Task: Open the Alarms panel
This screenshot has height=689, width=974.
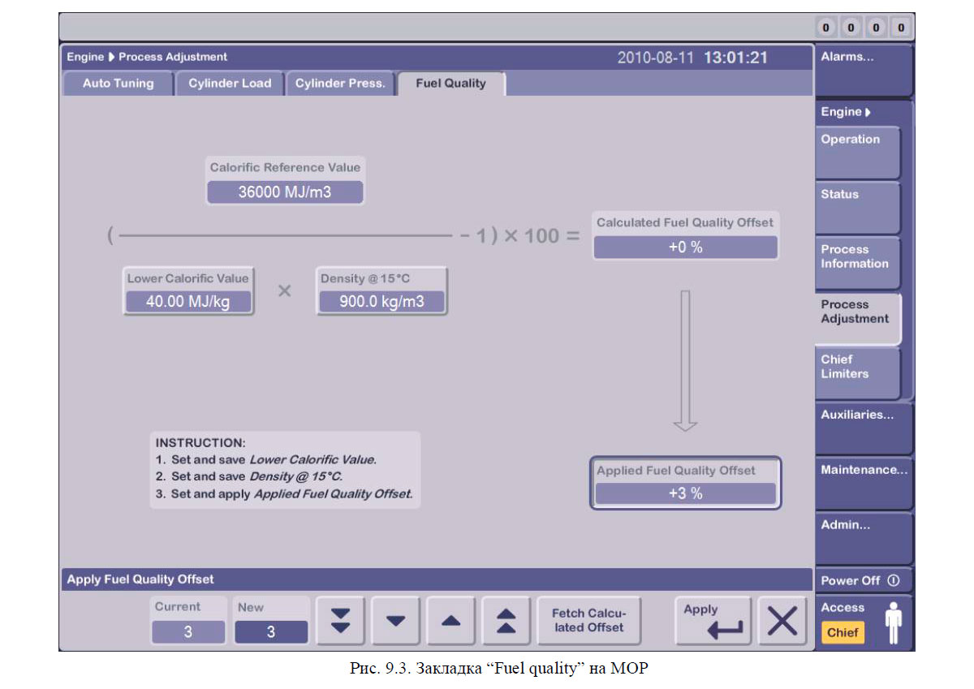Action: [x=864, y=70]
